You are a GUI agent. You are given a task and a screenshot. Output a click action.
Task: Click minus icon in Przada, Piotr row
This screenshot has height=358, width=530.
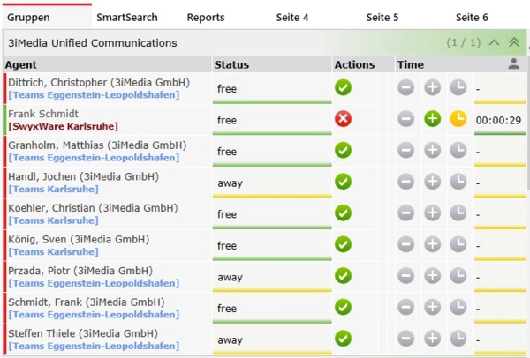click(405, 276)
